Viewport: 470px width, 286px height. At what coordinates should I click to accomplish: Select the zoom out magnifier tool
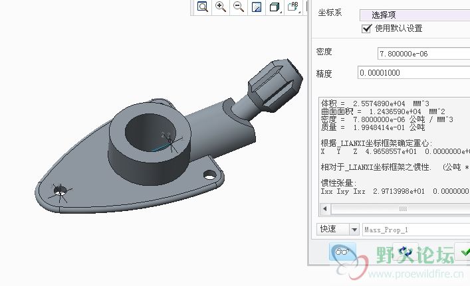coord(239,7)
